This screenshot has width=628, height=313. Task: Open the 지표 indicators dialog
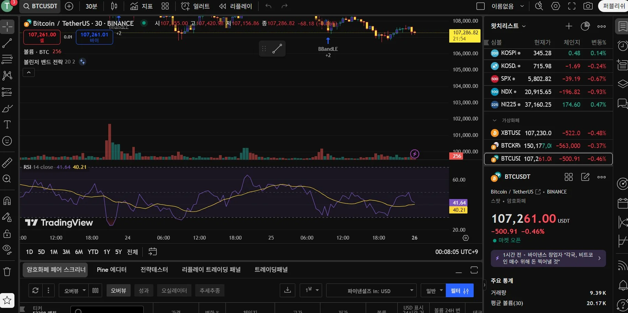point(141,6)
